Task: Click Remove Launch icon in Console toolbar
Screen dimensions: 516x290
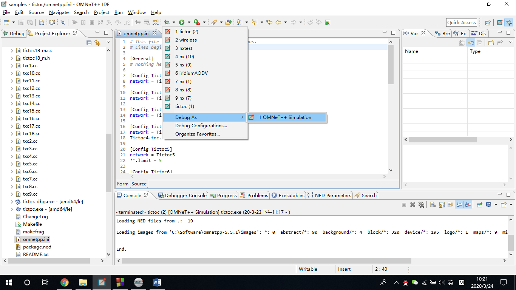Action: tap(412, 205)
